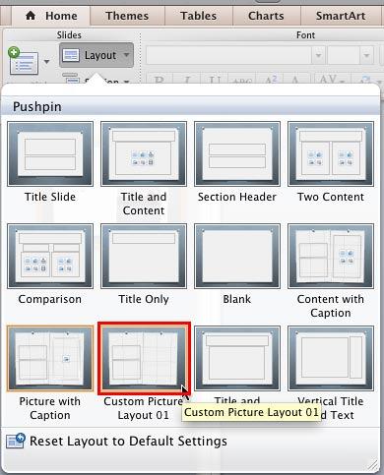Click the Reset Layout icon
Screen dimensions: 384x475
pyautogui.click(x=16, y=441)
